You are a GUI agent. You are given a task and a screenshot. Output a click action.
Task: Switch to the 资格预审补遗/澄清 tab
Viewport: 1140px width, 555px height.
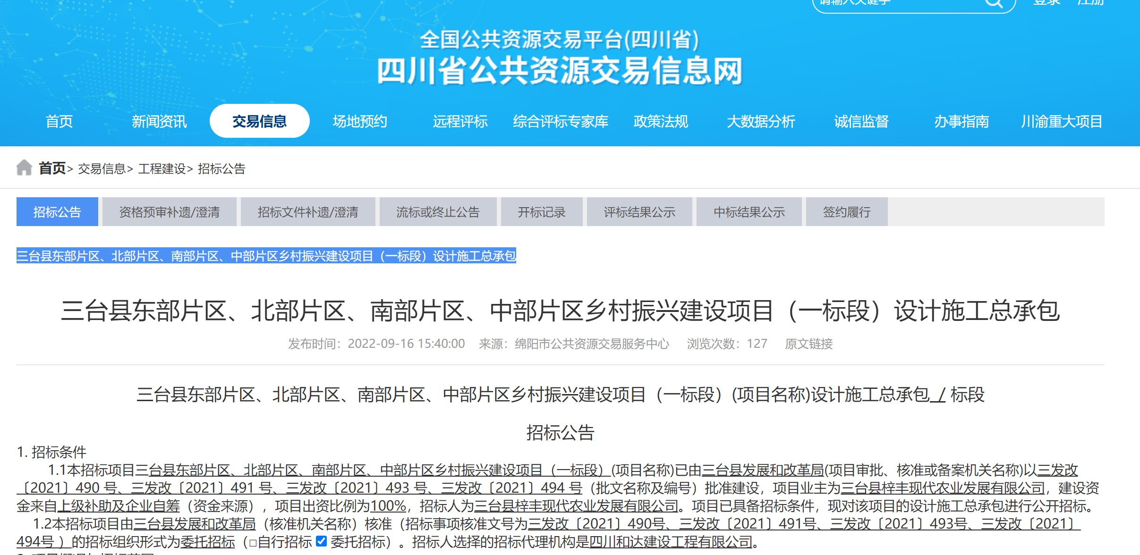coord(170,212)
